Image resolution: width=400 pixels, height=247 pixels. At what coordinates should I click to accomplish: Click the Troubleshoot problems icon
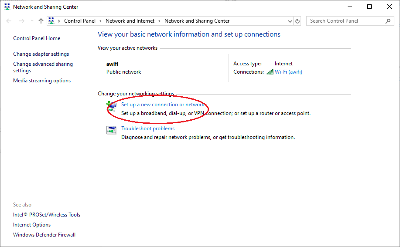[112, 130]
